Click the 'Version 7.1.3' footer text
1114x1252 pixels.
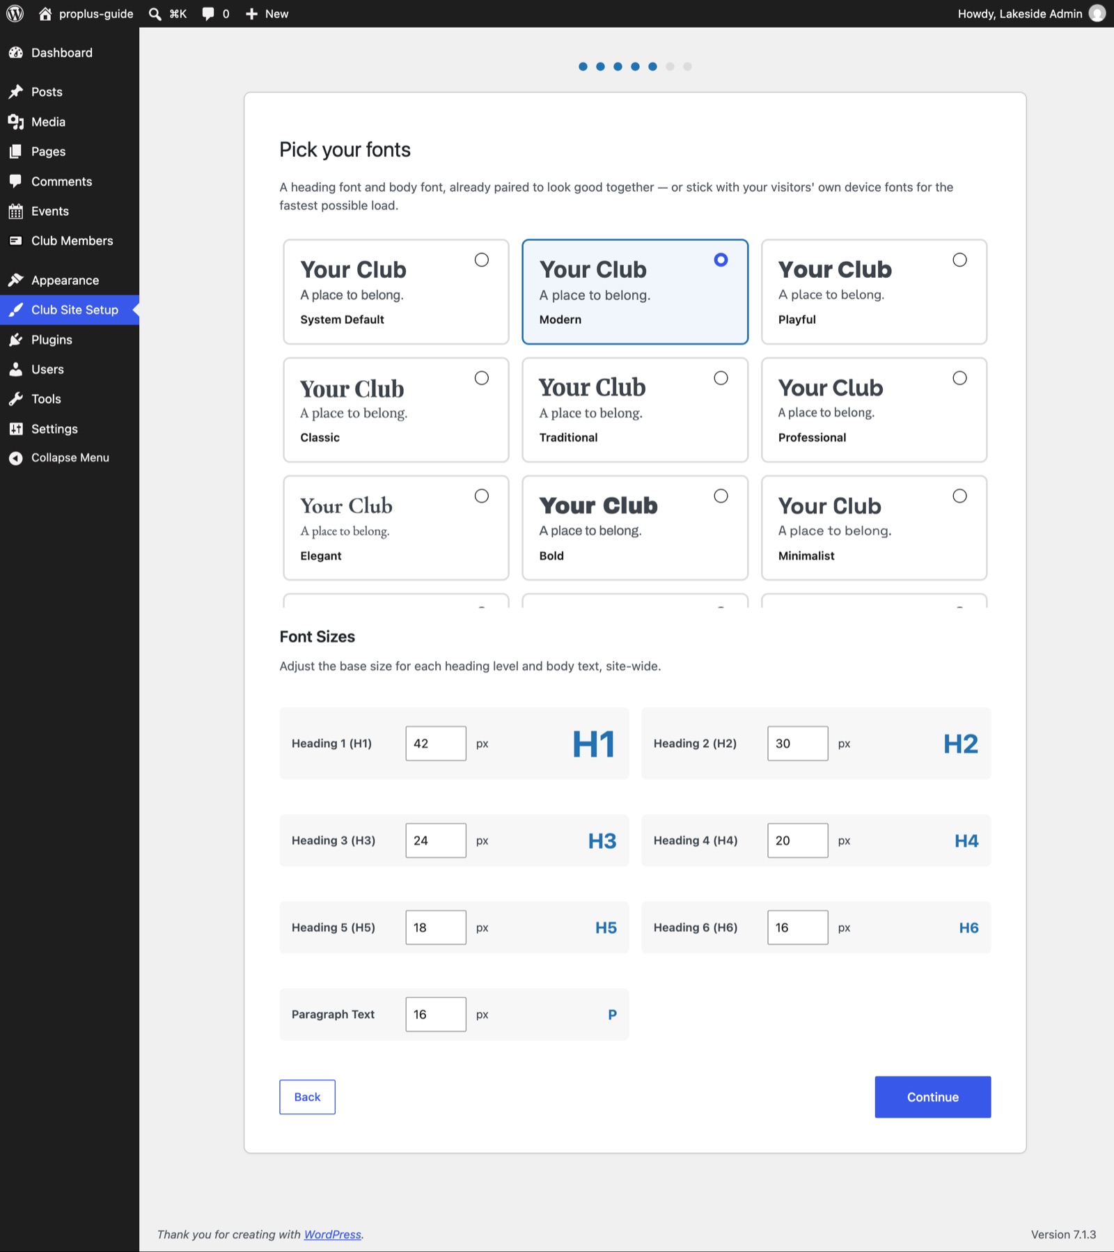(x=1063, y=1234)
